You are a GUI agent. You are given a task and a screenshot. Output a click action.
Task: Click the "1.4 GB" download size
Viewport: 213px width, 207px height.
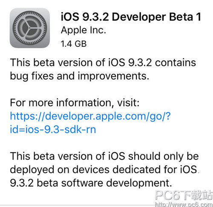pyautogui.click(x=74, y=44)
